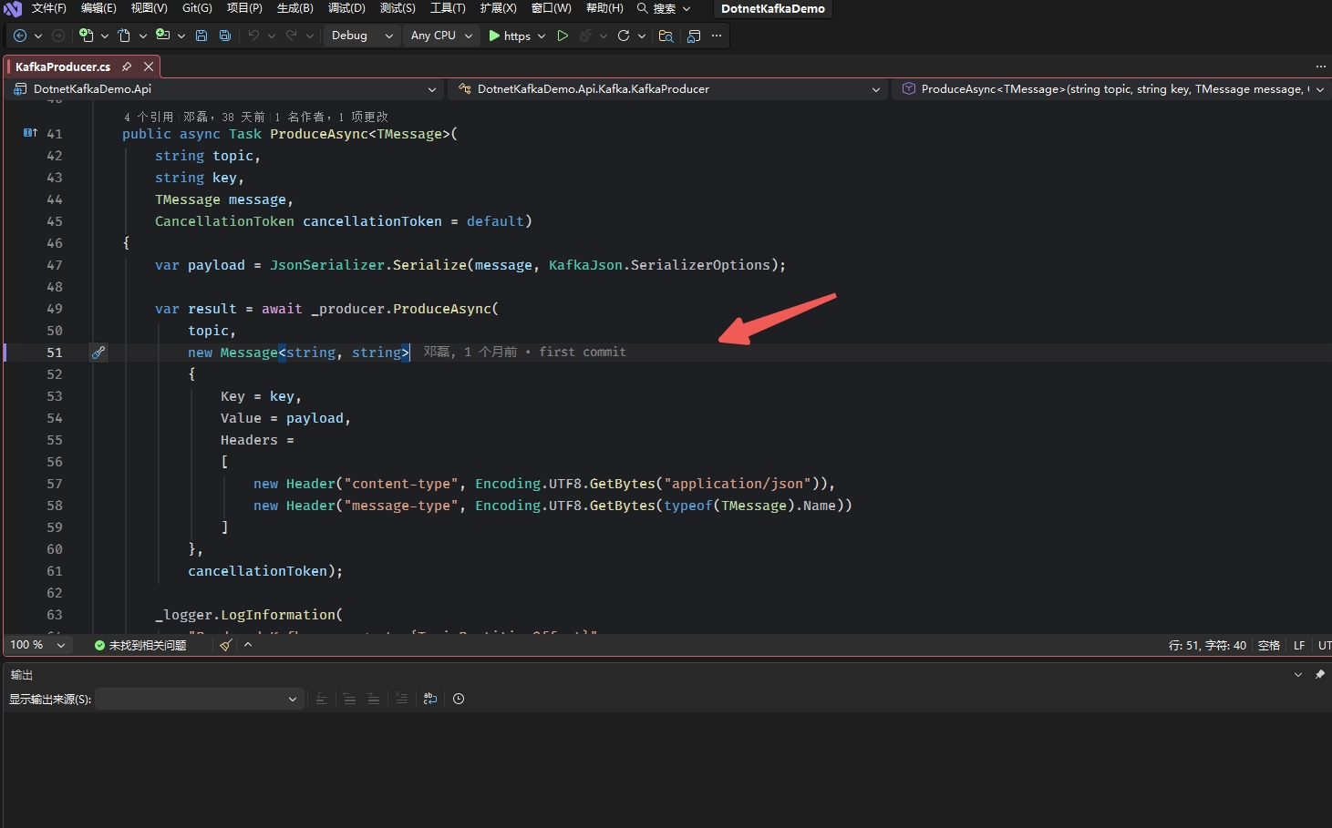Click the restart/refresh circular arrow icon
Viewport: 1332px width, 828px height.
(624, 36)
